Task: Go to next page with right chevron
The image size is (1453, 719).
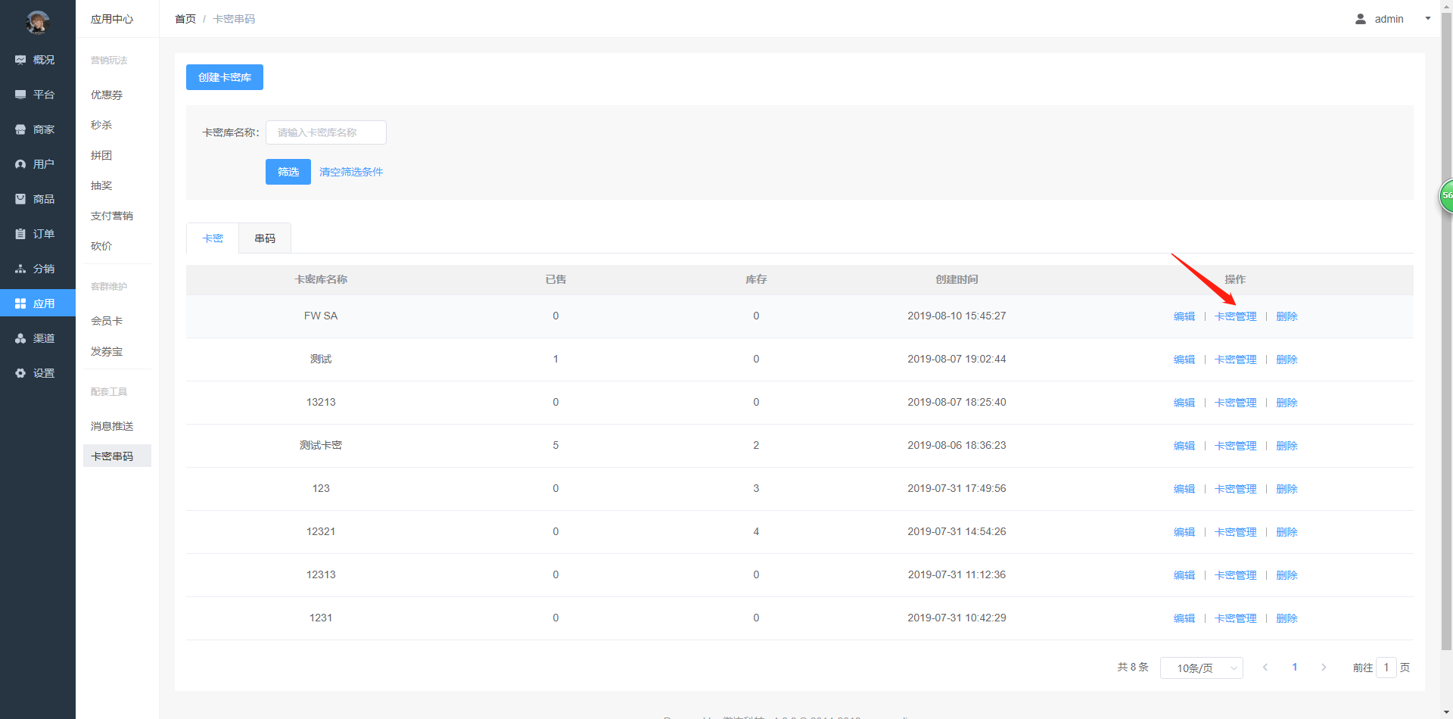Action: coord(1324,667)
